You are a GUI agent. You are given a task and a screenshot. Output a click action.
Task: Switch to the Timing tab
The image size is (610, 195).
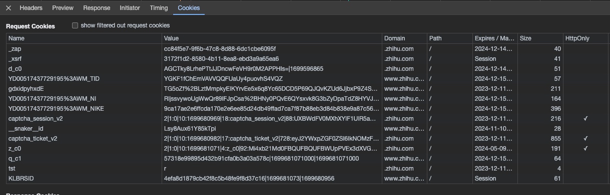coord(159,8)
